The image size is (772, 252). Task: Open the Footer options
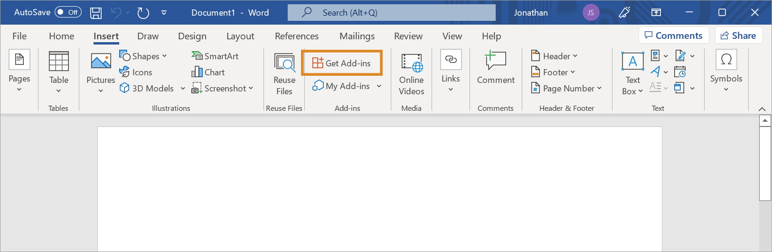point(553,72)
